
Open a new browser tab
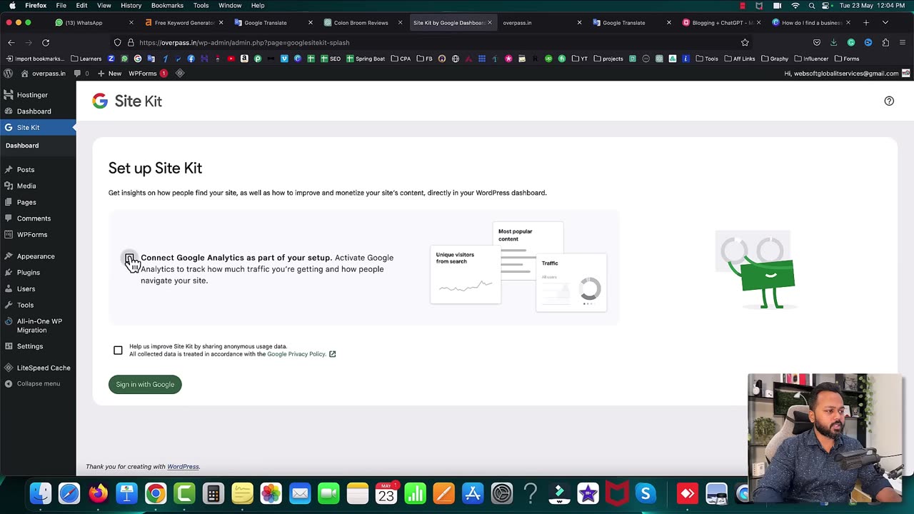(x=866, y=23)
